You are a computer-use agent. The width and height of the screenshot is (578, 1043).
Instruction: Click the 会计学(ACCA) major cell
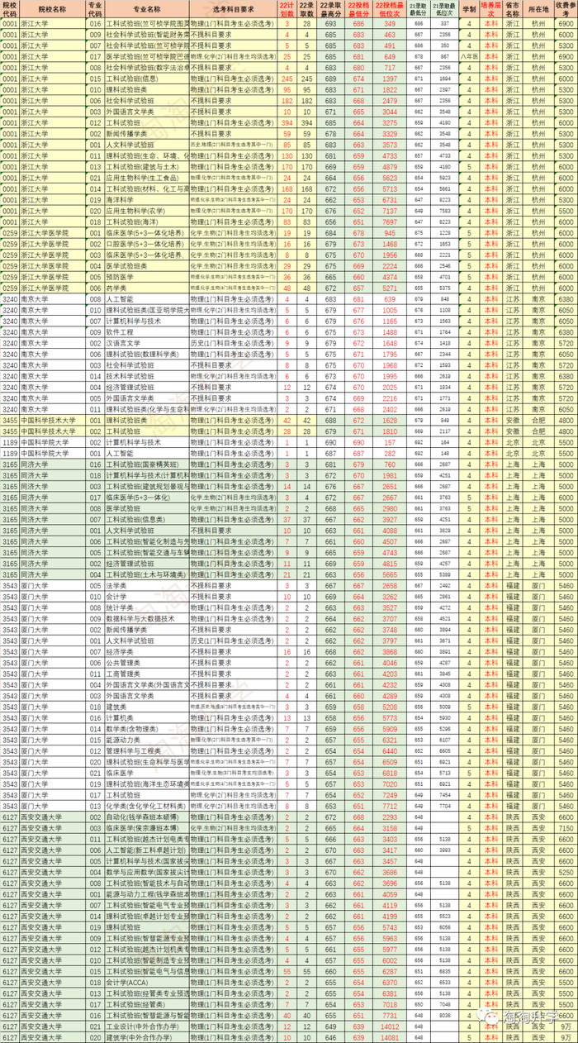pyautogui.click(x=147, y=983)
